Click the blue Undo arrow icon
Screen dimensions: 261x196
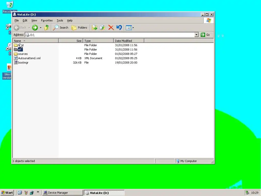point(119,28)
